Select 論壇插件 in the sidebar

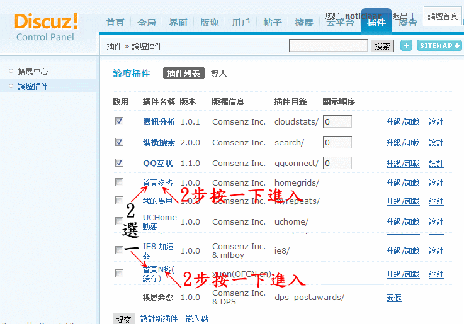pos(33,86)
